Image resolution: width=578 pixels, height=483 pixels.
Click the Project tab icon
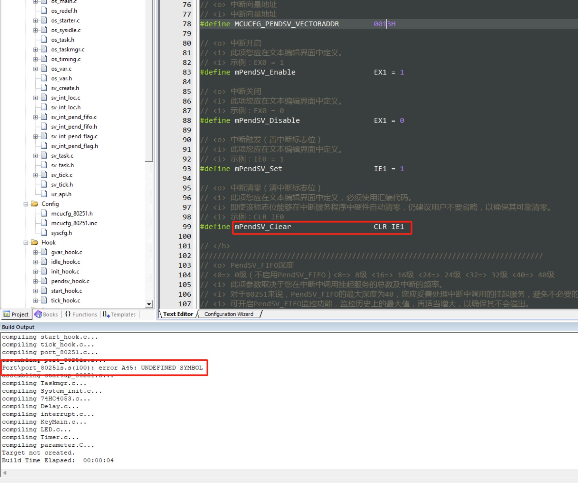pos(7,314)
